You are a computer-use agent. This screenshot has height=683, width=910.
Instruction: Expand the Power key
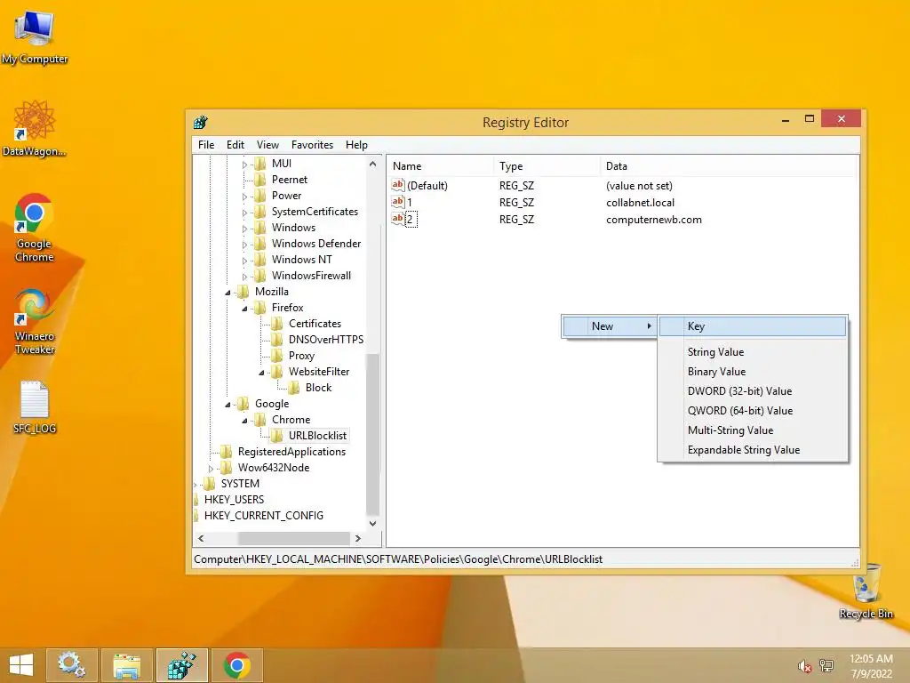pyautogui.click(x=245, y=197)
